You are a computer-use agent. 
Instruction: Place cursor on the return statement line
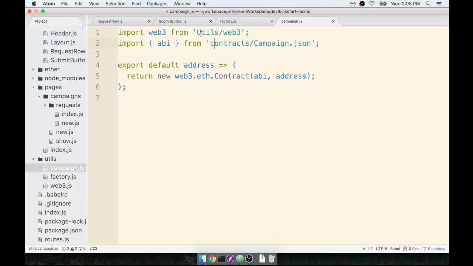click(221, 76)
